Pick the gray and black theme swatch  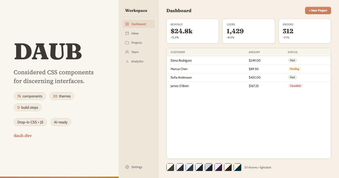click(x=209, y=167)
